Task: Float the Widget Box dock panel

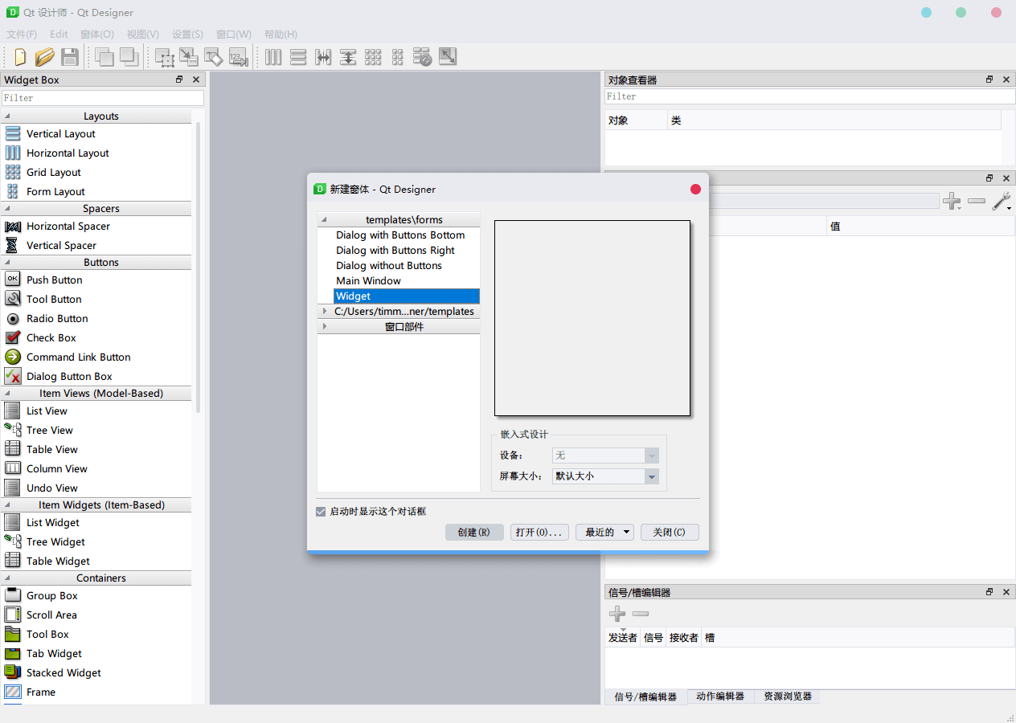Action: pos(179,80)
